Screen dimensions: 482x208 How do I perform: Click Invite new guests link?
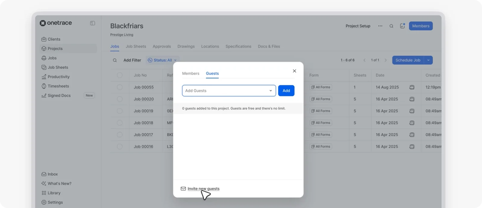203,189
